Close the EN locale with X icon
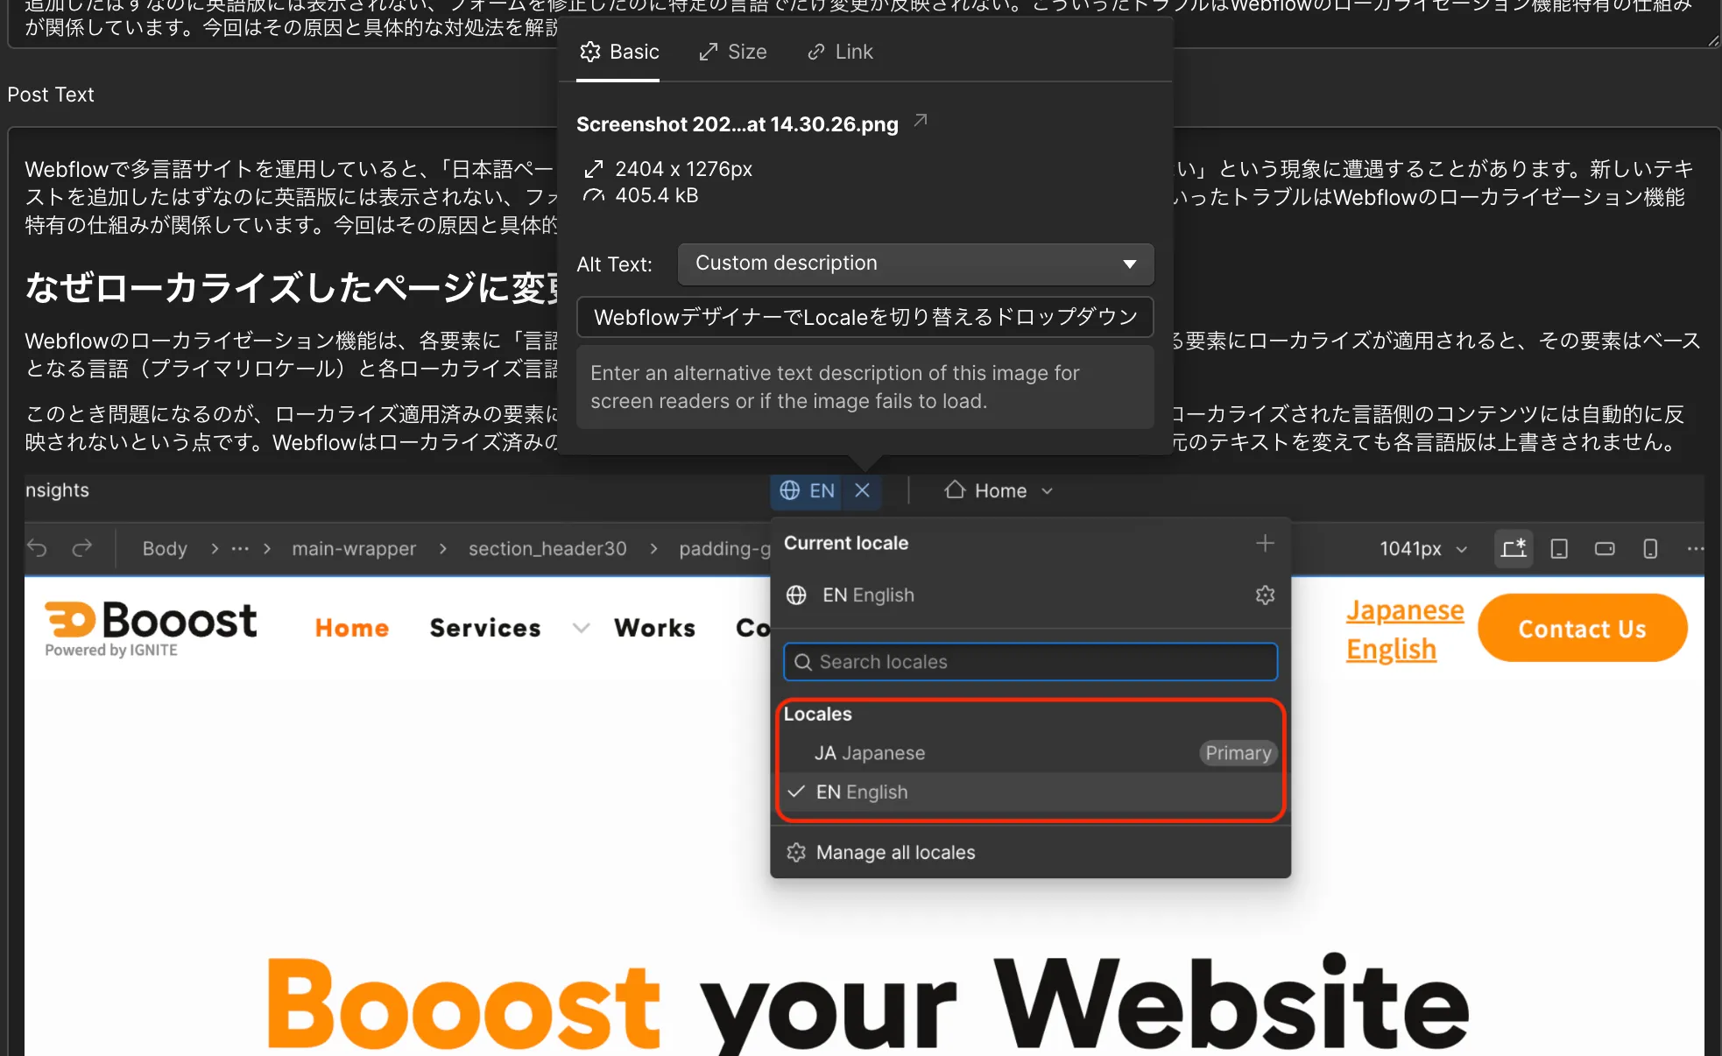The width and height of the screenshot is (1722, 1056). [x=862, y=490]
